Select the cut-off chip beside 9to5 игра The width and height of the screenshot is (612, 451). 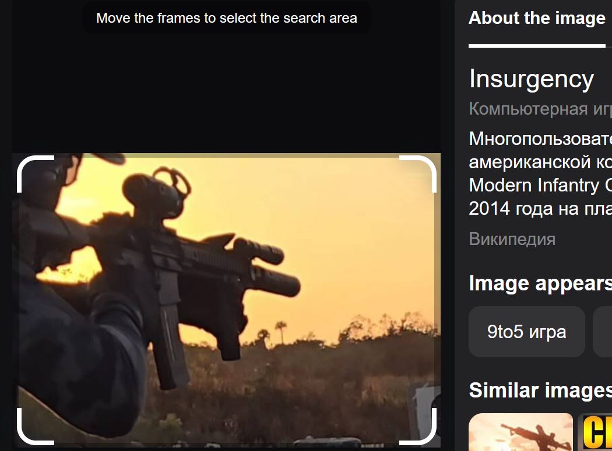602,332
